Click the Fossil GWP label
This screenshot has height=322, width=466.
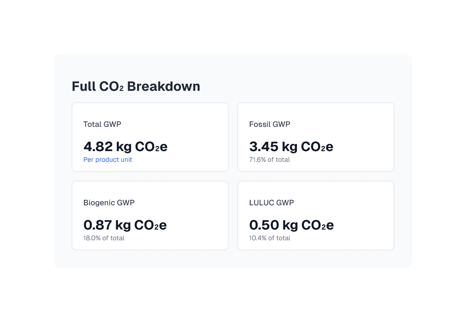tap(270, 124)
